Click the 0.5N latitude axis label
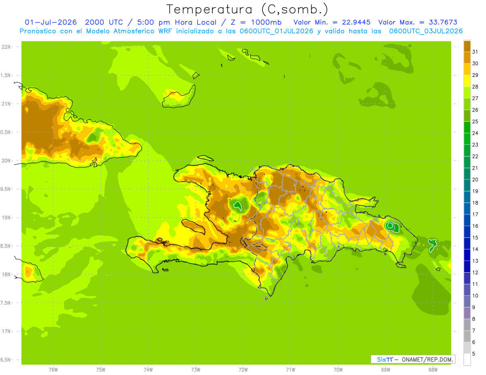This screenshot has width=486, height=375. coord(6,132)
